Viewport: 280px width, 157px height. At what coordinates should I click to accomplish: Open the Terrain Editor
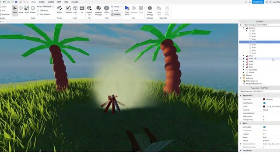[x=59, y=10]
